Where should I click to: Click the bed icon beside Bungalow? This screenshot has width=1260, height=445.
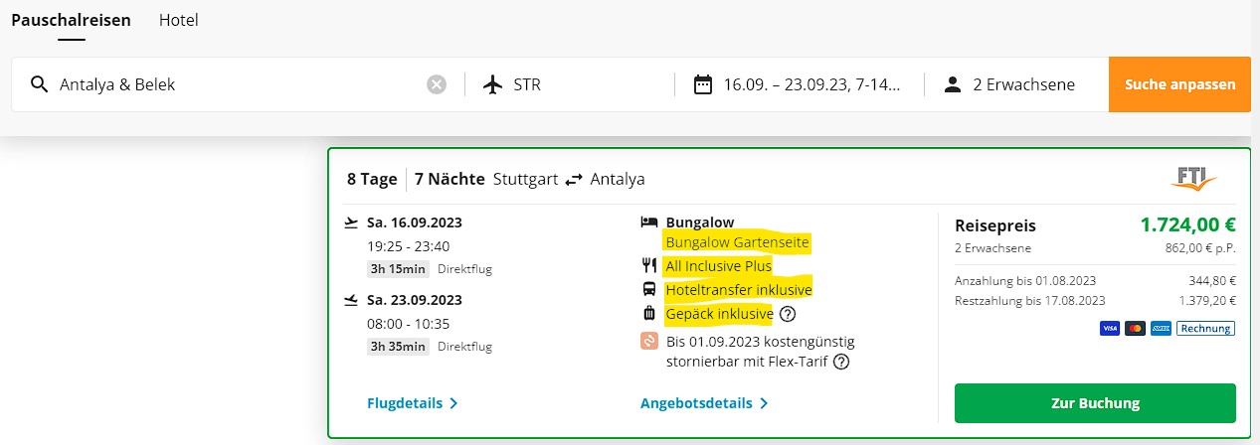point(649,222)
